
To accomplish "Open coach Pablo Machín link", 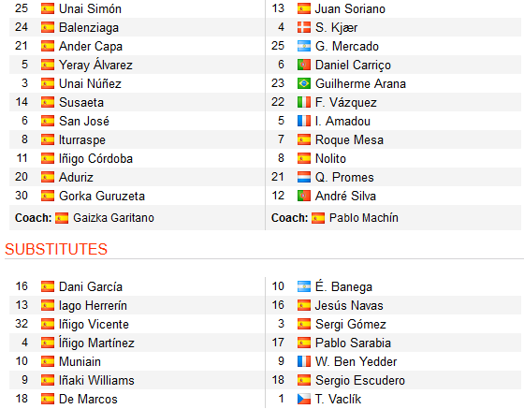I will click(364, 218).
